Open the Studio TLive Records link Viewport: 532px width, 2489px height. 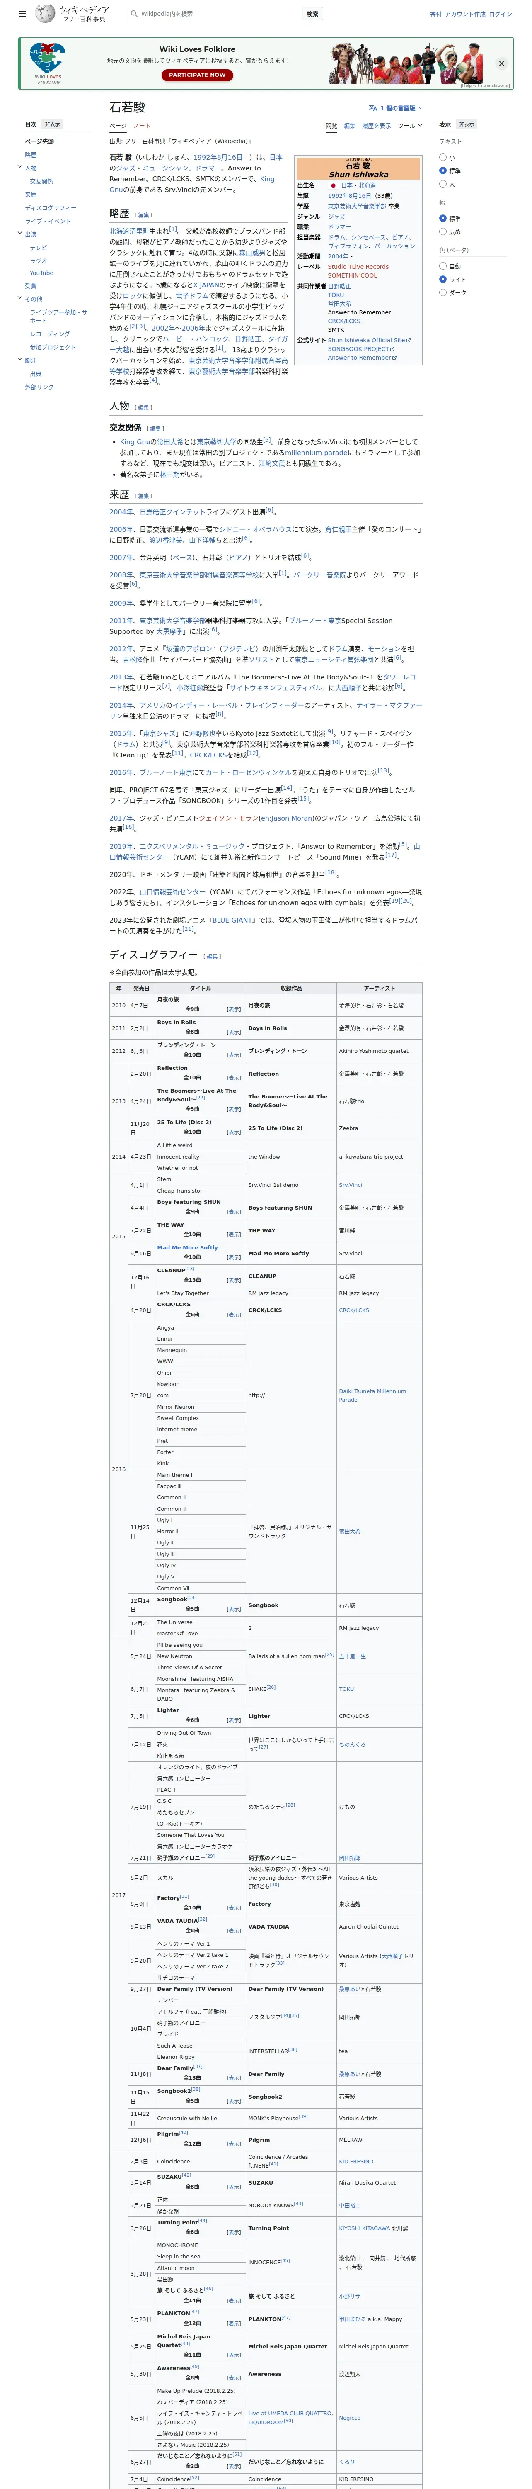(358, 267)
